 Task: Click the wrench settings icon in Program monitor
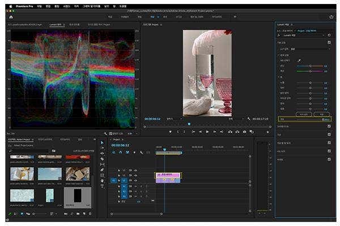tap(249, 119)
